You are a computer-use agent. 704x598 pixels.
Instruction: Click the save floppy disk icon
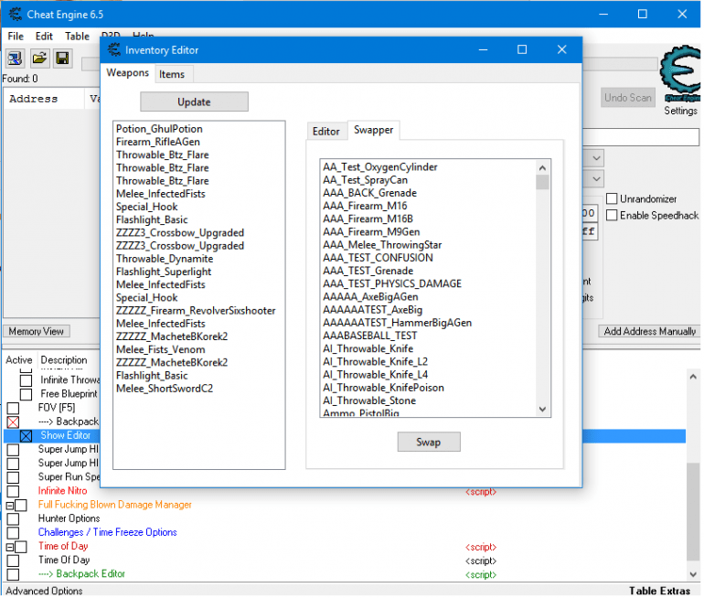click(x=62, y=59)
